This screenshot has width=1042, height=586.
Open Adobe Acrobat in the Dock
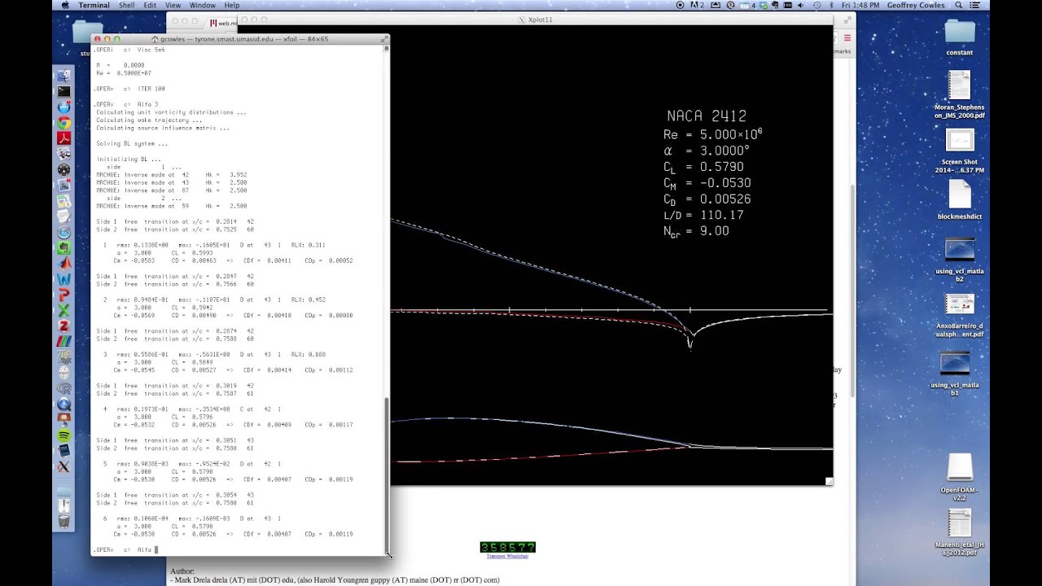63,138
